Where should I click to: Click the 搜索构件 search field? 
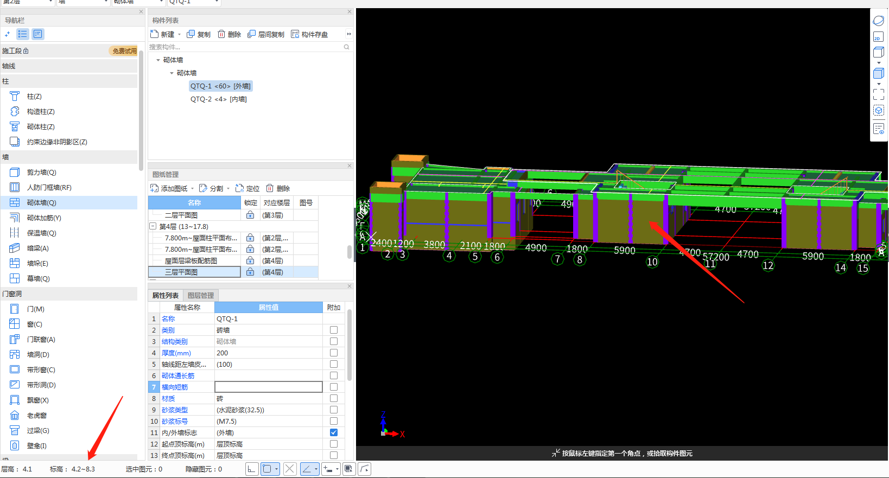(245, 47)
